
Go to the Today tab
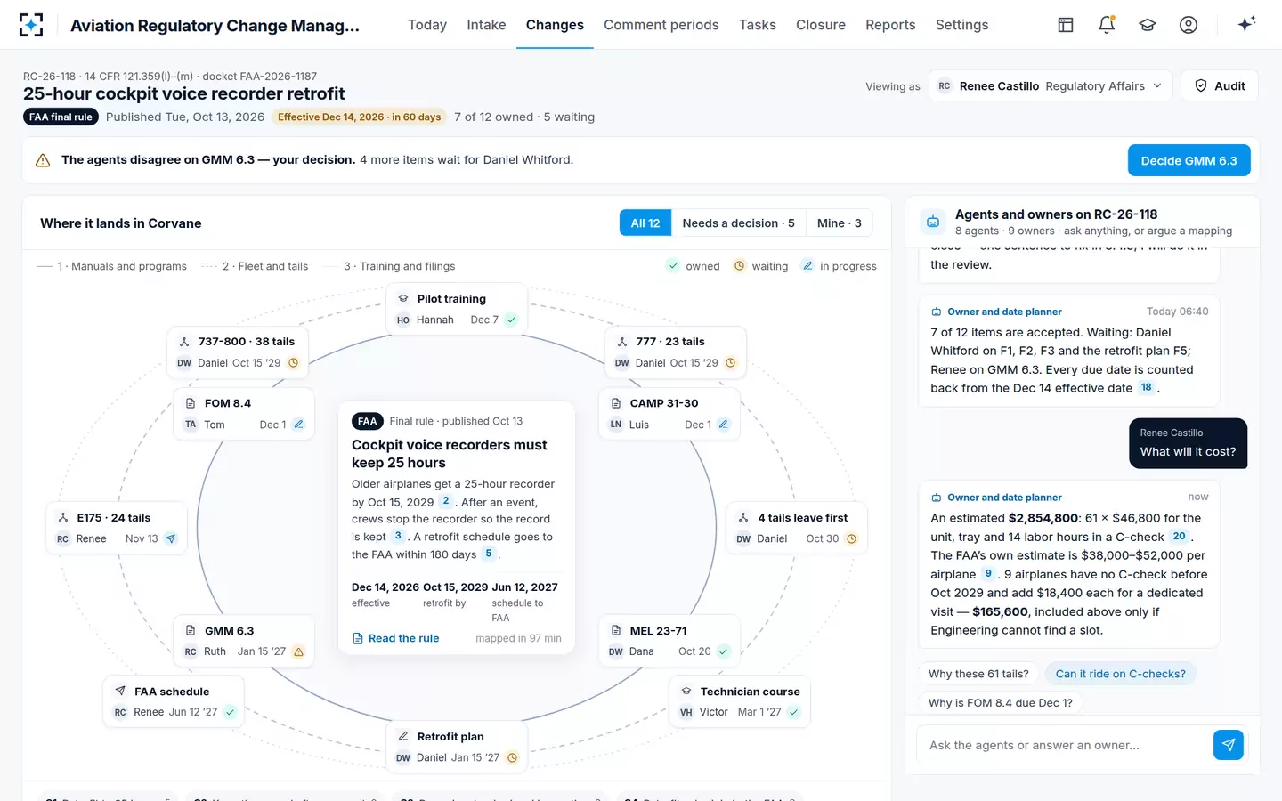point(427,25)
